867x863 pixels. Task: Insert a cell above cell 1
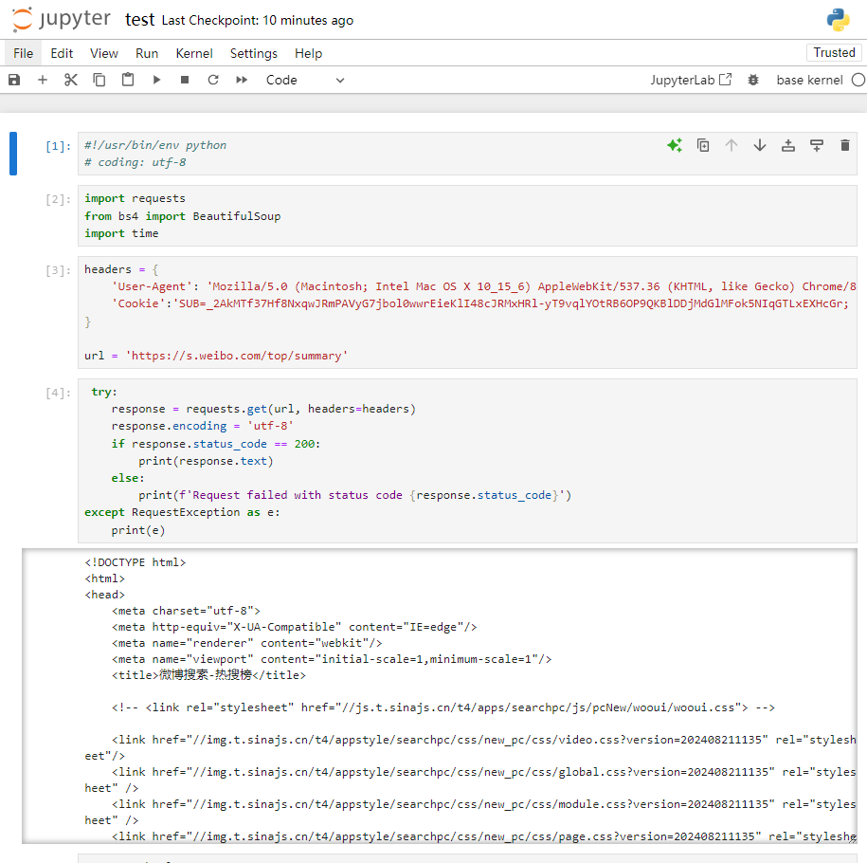click(x=788, y=145)
